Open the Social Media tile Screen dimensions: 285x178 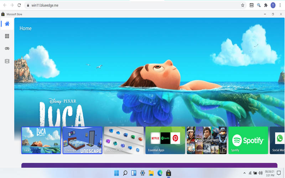click(x=277, y=140)
